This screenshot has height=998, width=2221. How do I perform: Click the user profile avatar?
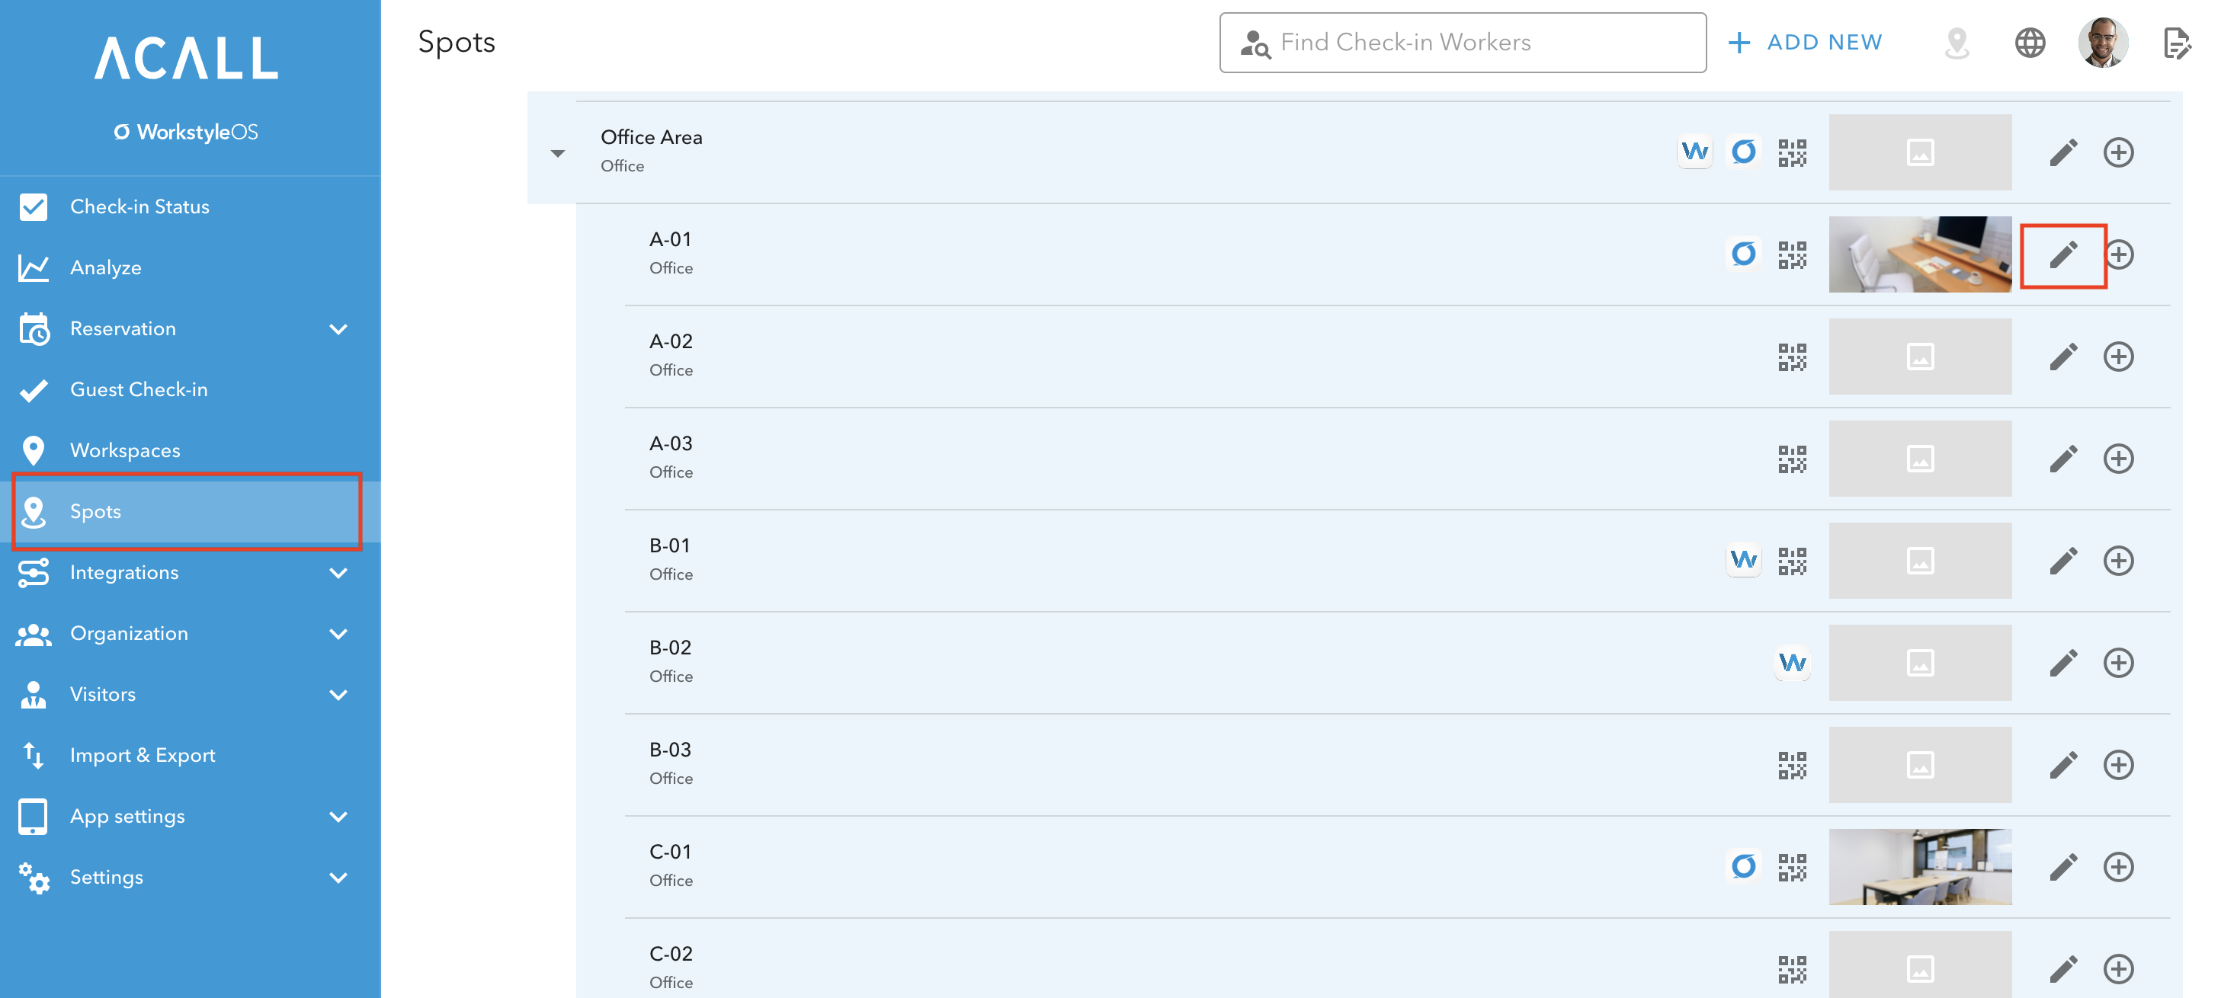coord(2102,42)
